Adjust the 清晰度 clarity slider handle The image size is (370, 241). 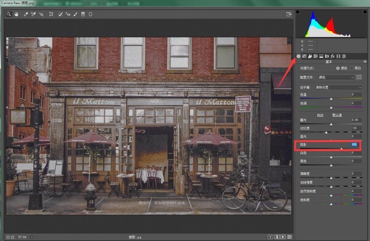coord(331,178)
